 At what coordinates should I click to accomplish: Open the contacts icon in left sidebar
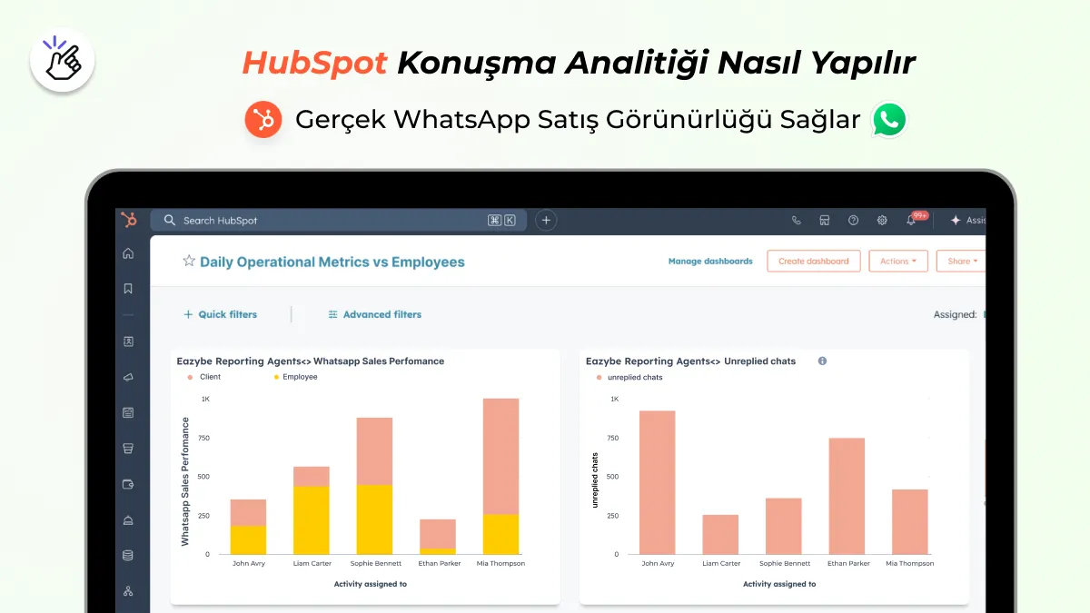[128, 342]
